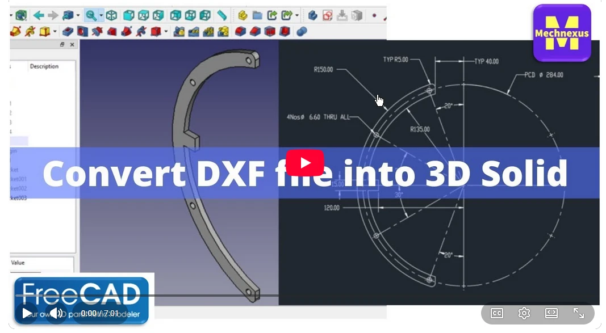Click the gray forward navigation arrow
This screenshot has width=606, height=333.
tap(53, 15)
